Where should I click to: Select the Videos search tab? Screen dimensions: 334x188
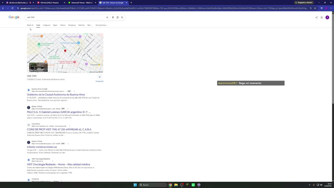63,25
